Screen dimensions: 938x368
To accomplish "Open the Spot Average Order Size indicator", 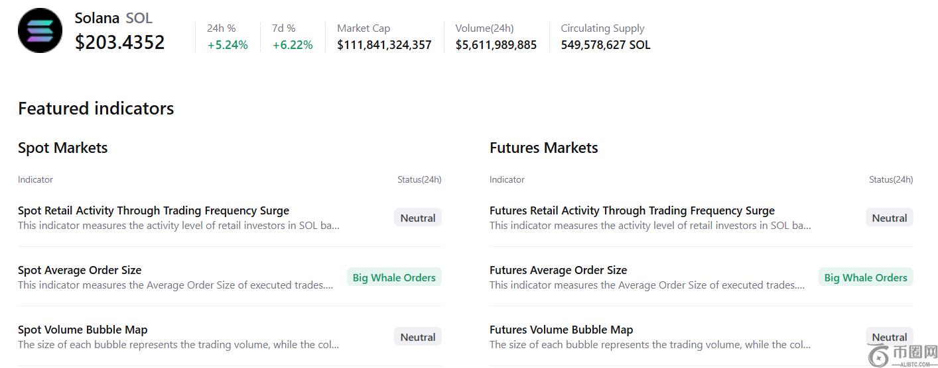I will coord(80,270).
